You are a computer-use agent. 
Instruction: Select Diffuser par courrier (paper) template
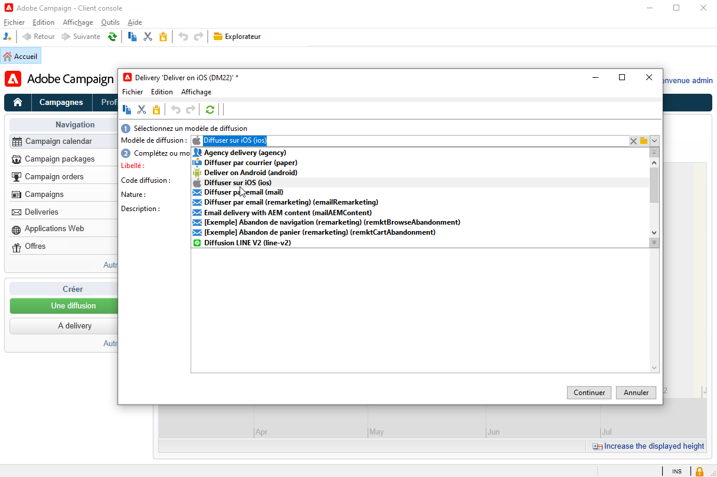(x=420, y=163)
